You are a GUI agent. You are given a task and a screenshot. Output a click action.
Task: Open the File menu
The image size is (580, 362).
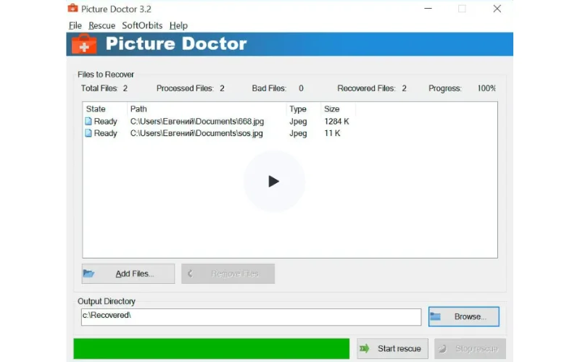(x=75, y=25)
